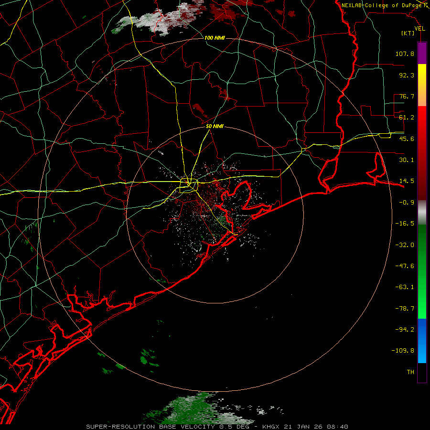430x430 pixels.
Task: Click the 100 NMI range ring label
Action: tap(215, 38)
